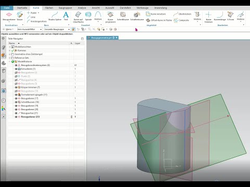Hide Formelement spiegeln (11) via eye icon
This screenshot has width=250, height=187.
16,95
